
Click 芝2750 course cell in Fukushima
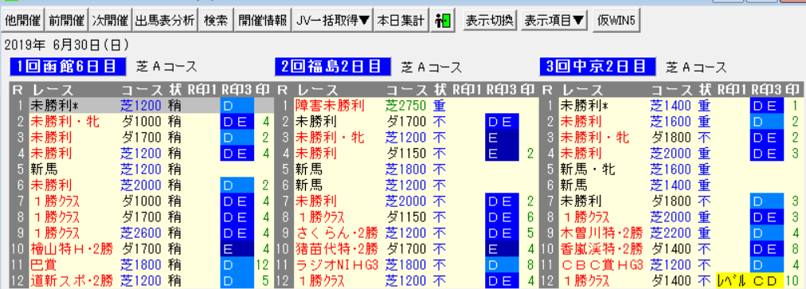tap(406, 105)
